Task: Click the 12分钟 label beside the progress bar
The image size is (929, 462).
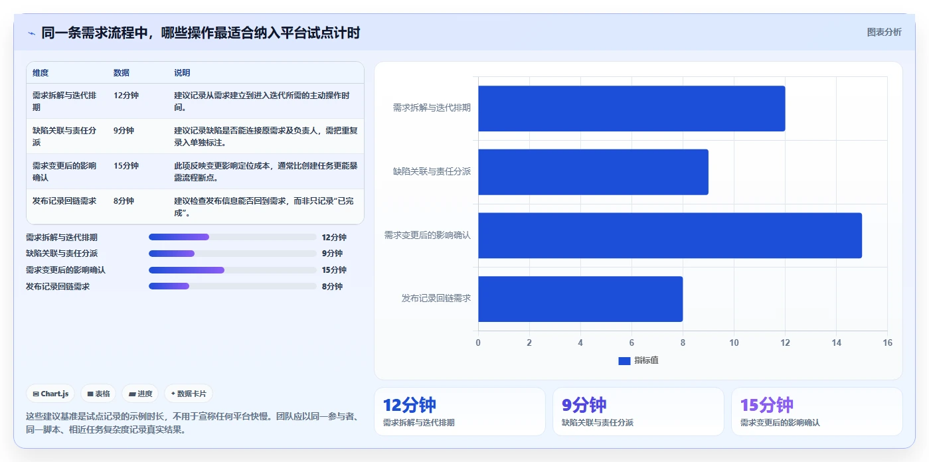Action: [x=334, y=237]
